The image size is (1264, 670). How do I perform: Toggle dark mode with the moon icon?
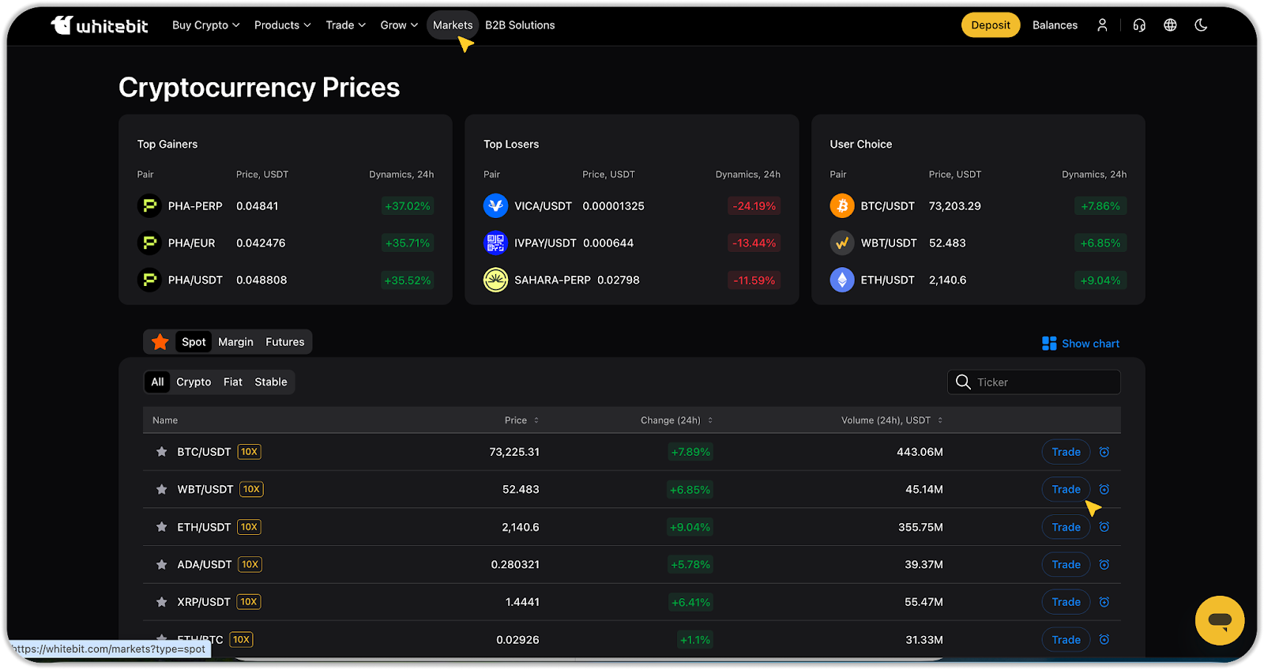point(1201,25)
